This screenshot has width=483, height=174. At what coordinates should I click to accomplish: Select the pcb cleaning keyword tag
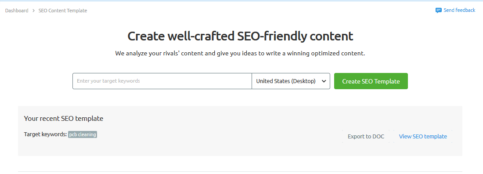83,134
